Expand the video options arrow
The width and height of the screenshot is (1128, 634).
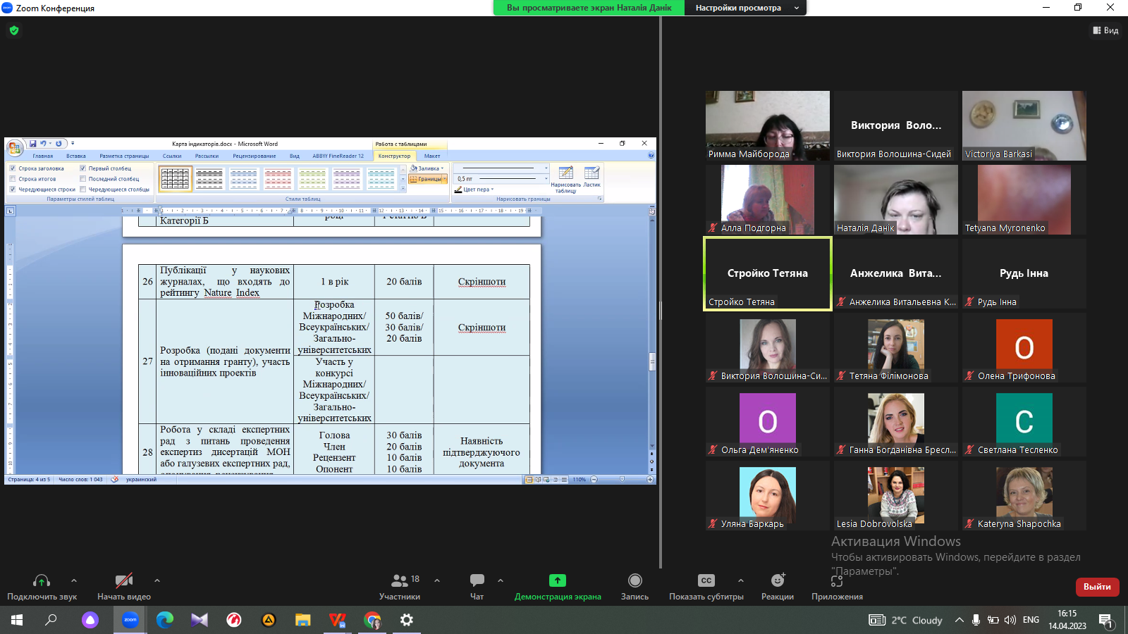[x=157, y=580]
